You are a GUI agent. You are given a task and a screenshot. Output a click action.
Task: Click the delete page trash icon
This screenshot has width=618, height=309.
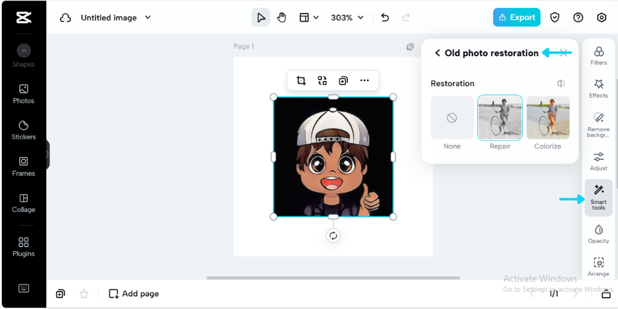tap(84, 294)
